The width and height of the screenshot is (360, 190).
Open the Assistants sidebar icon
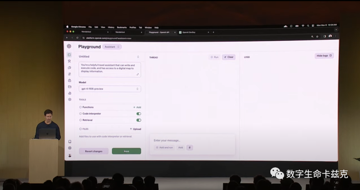[69, 61]
